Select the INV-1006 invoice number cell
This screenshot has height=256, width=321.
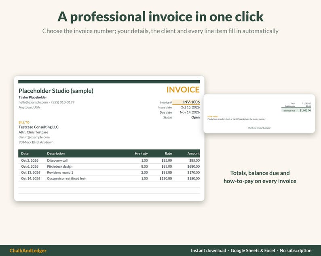pyautogui.click(x=186, y=102)
